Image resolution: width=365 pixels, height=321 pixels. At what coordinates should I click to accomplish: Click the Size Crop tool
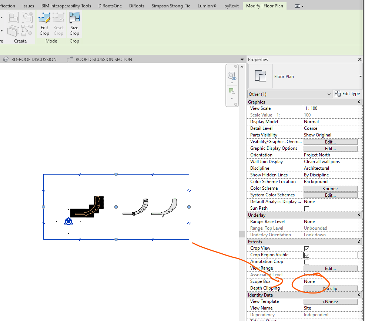pos(74,24)
